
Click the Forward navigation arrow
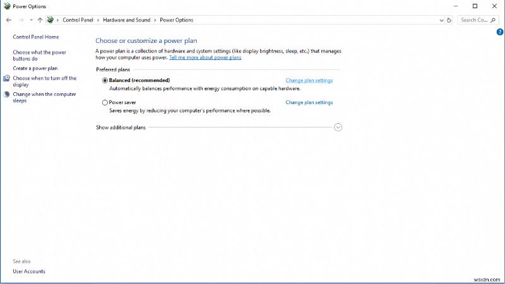point(21,20)
